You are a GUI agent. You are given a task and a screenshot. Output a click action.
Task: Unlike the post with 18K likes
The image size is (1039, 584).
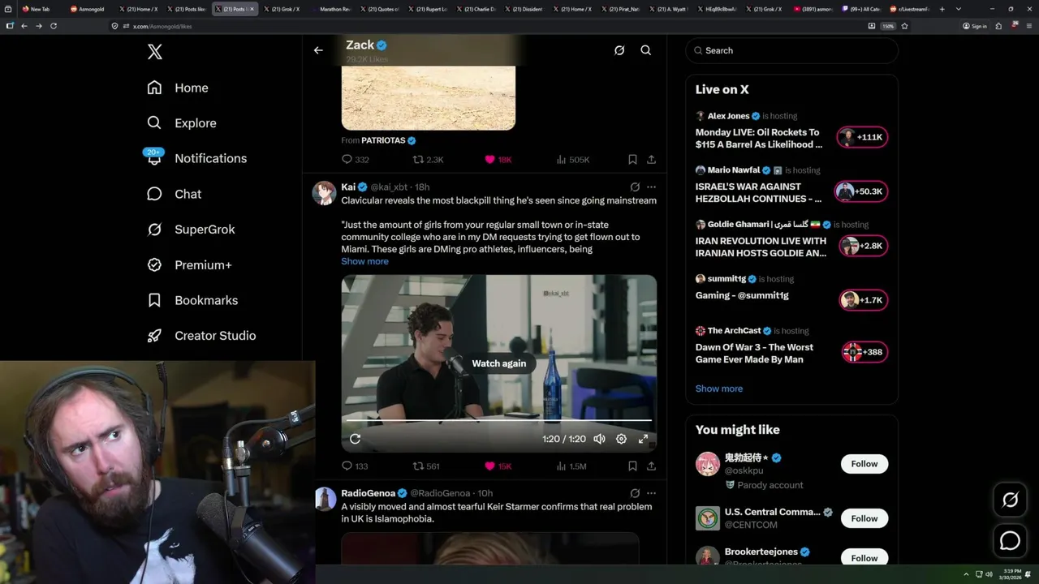498,160
